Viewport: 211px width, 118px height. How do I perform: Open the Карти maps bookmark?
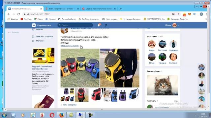[x=39, y=19]
